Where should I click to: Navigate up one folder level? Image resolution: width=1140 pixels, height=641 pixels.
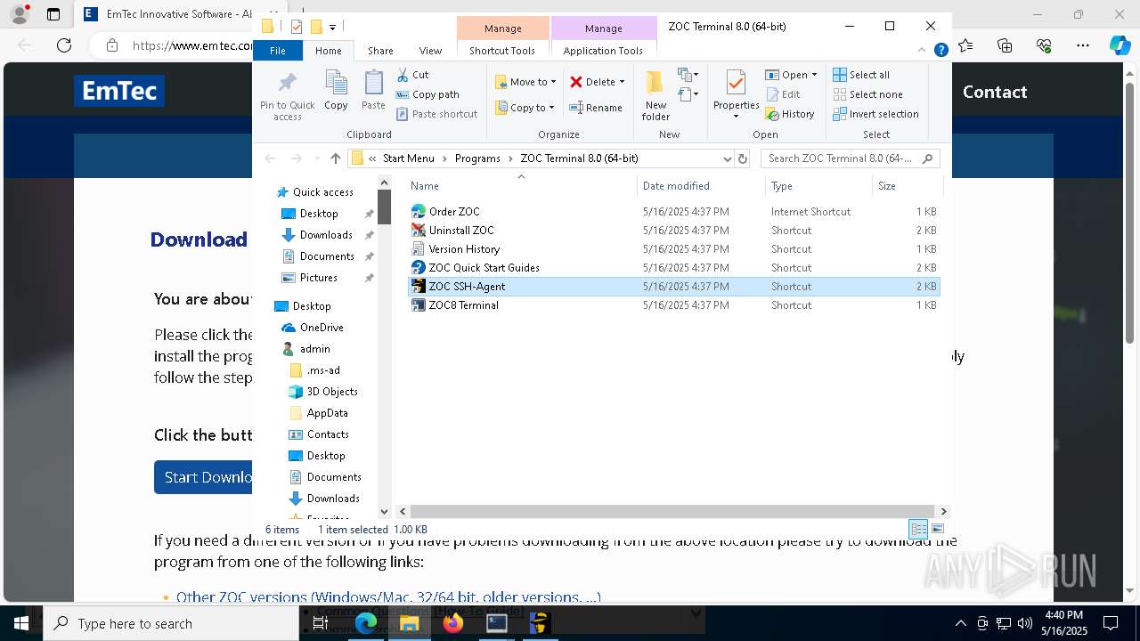click(x=335, y=158)
